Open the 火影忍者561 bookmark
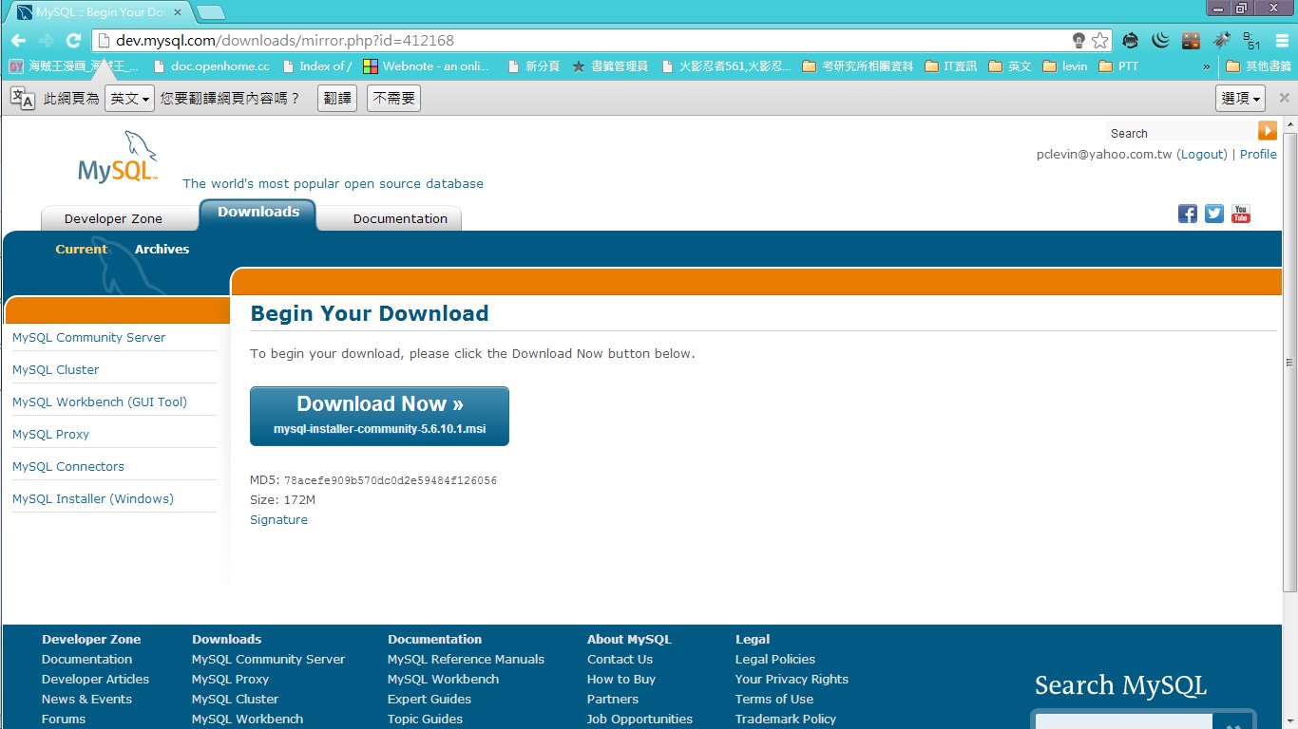Viewport: 1298px width, 729px height. (x=726, y=66)
